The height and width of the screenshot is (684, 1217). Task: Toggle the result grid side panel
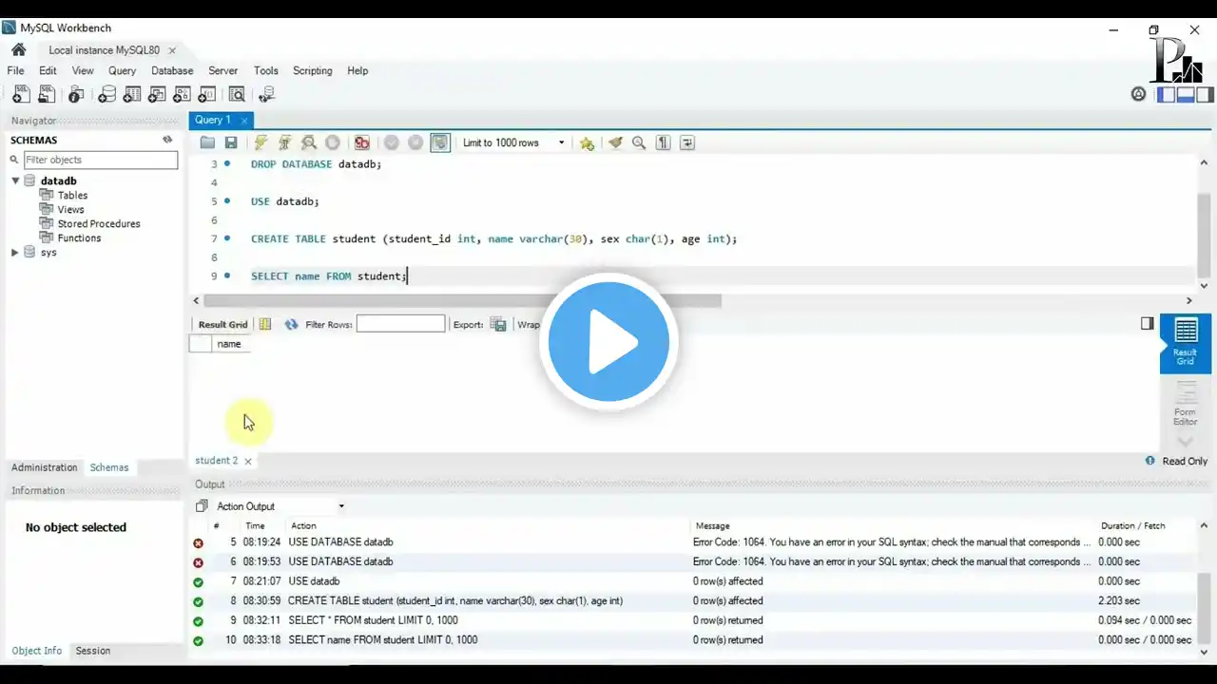[1147, 324]
